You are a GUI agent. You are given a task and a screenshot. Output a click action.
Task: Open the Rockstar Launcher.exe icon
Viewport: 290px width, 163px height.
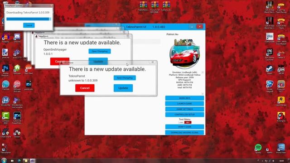pyautogui.click(x=281, y=101)
